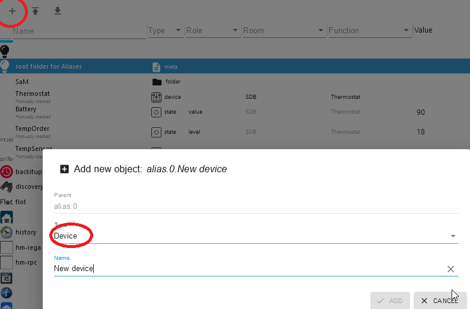Click the folder icon in SaM row
470x309 pixels.
157,82
